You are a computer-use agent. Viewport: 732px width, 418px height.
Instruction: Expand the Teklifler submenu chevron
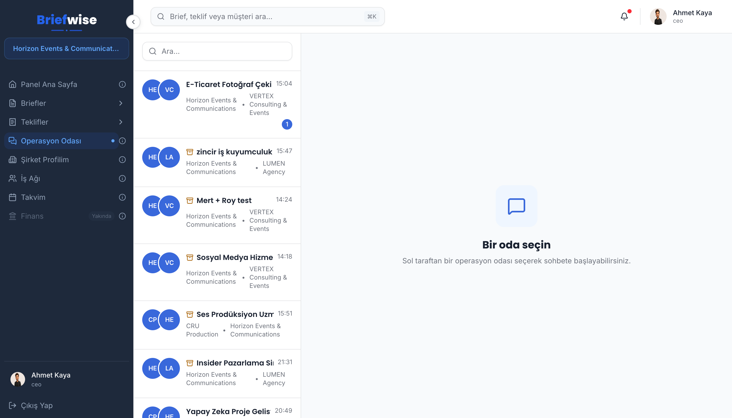(121, 122)
